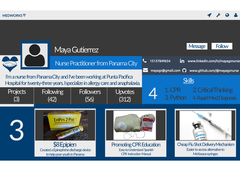Image resolution: width=240 pixels, height=171 pixels.
Task: Open the flu vaccine syringe image
Action: coord(205,125)
